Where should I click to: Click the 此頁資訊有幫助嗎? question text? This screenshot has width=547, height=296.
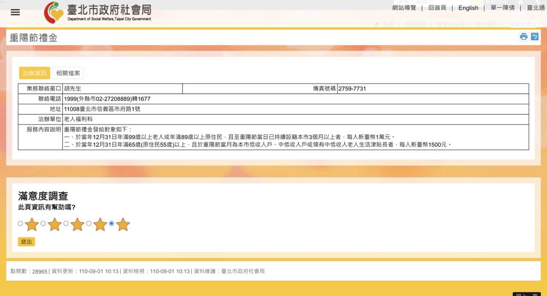(x=46, y=207)
